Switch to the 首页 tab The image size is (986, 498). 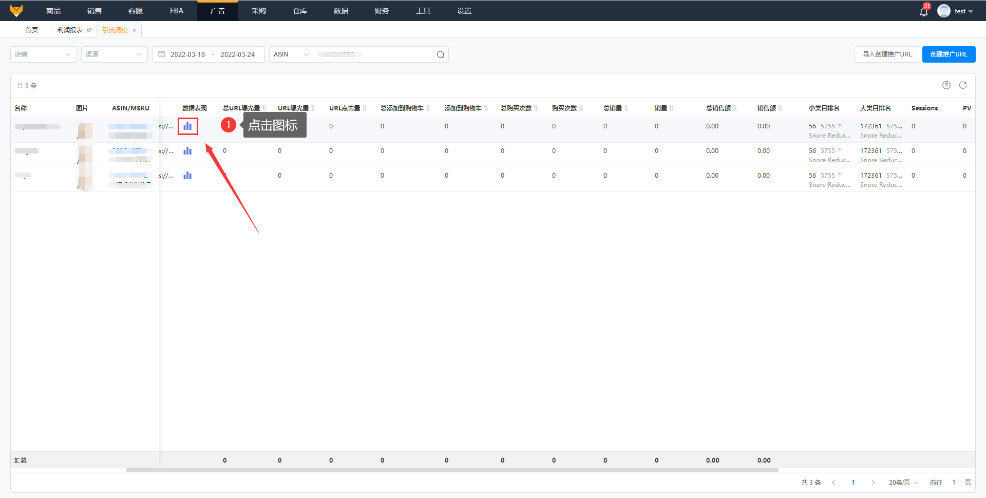[32, 30]
